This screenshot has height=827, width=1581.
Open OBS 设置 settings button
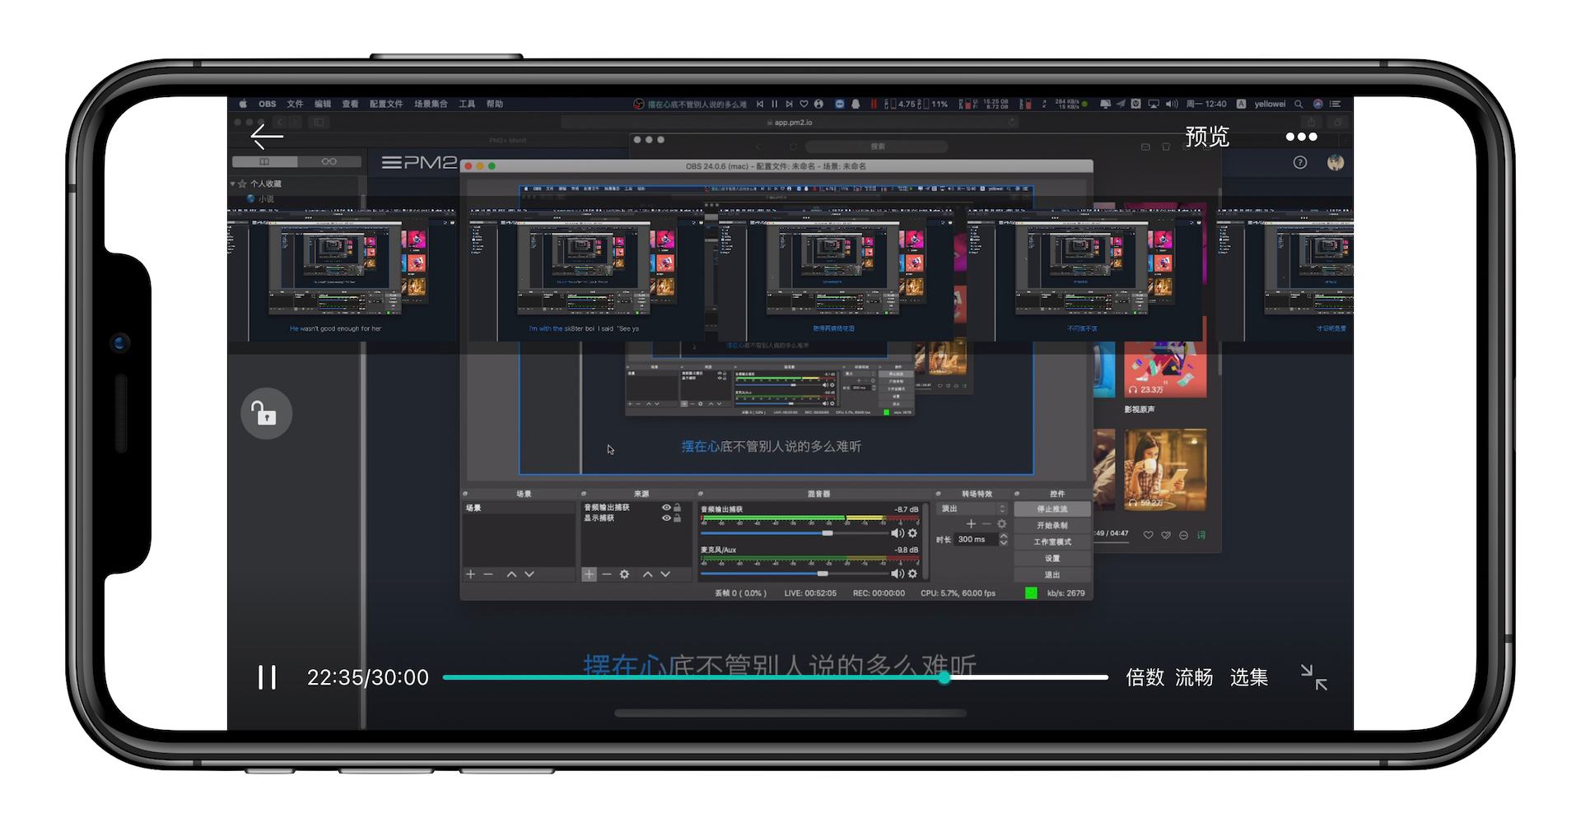(1052, 558)
